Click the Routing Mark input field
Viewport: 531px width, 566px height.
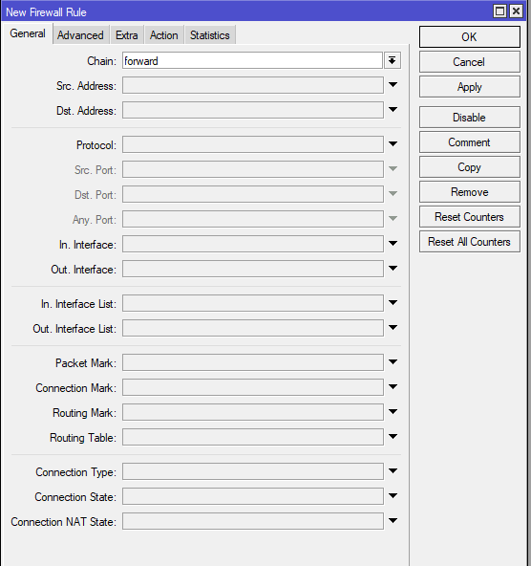[253, 412]
